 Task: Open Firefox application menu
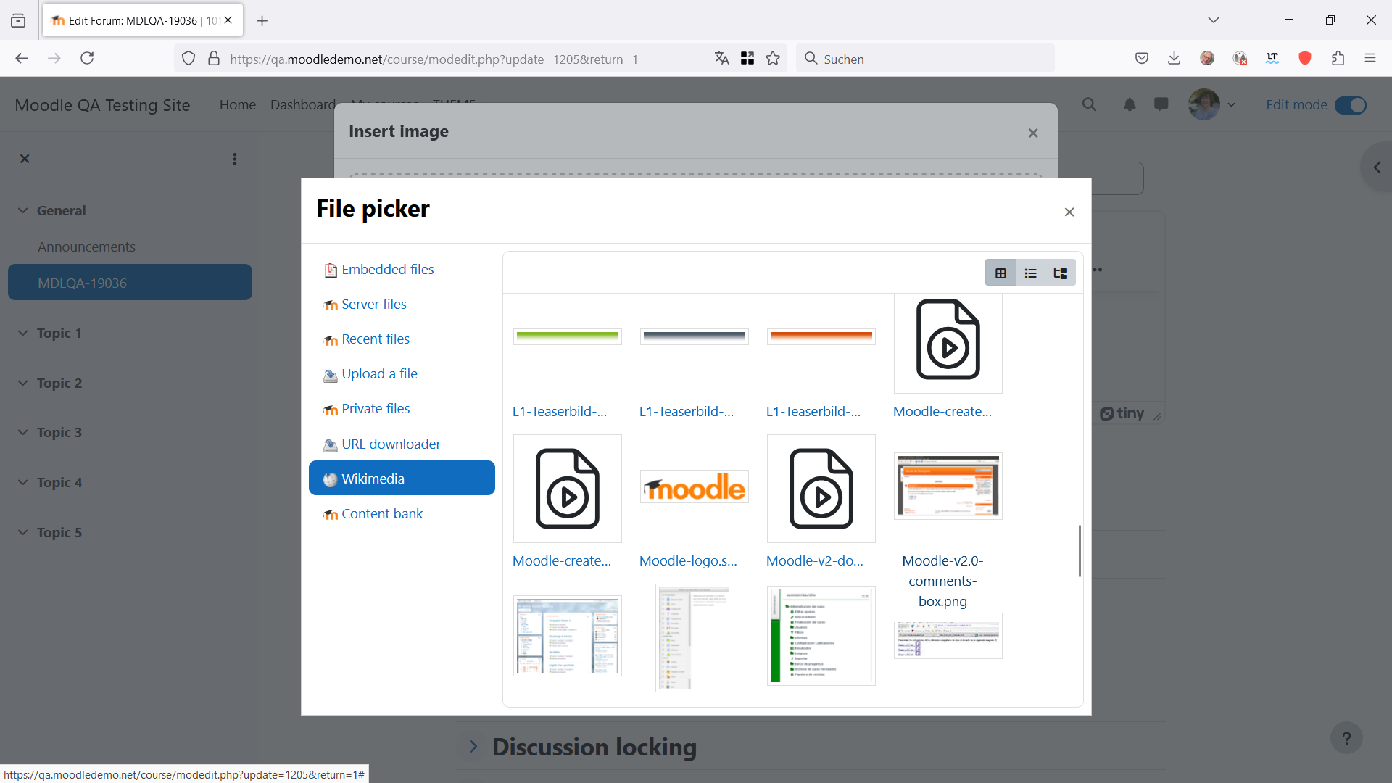point(1370,59)
